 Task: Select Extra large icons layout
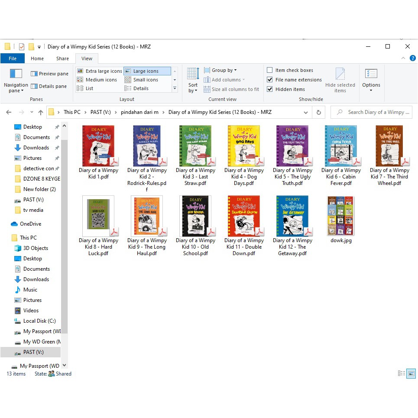pyautogui.click(x=100, y=71)
